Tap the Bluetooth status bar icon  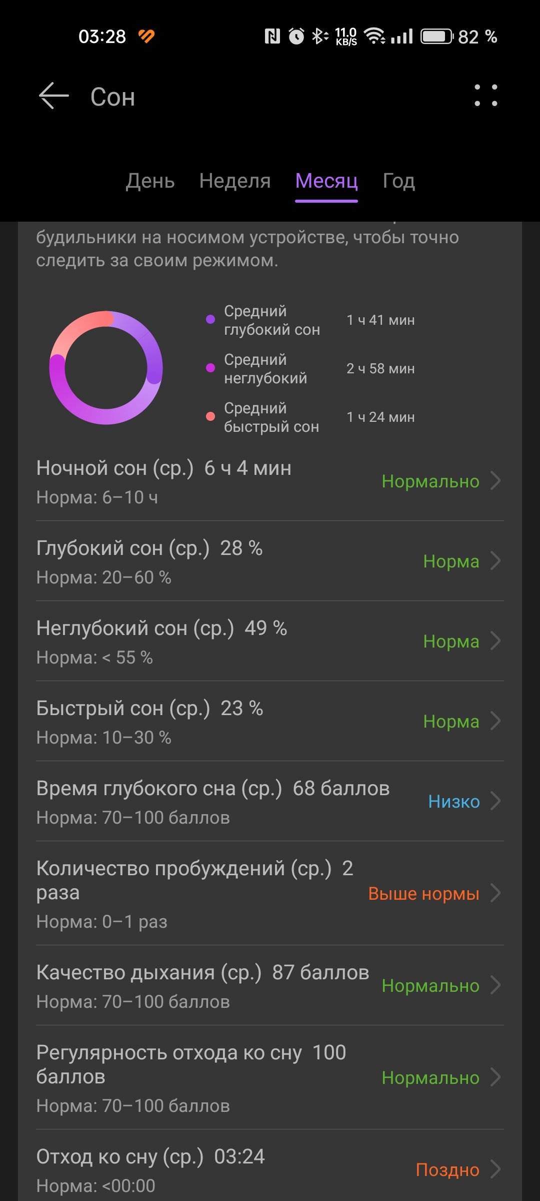320,36
